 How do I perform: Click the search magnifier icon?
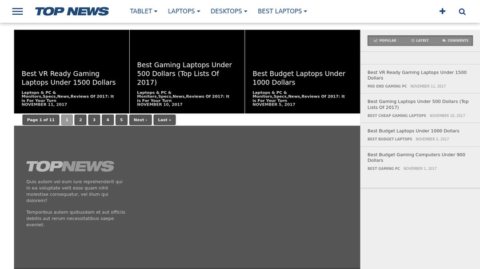pyautogui.click(x=462, y=11)
